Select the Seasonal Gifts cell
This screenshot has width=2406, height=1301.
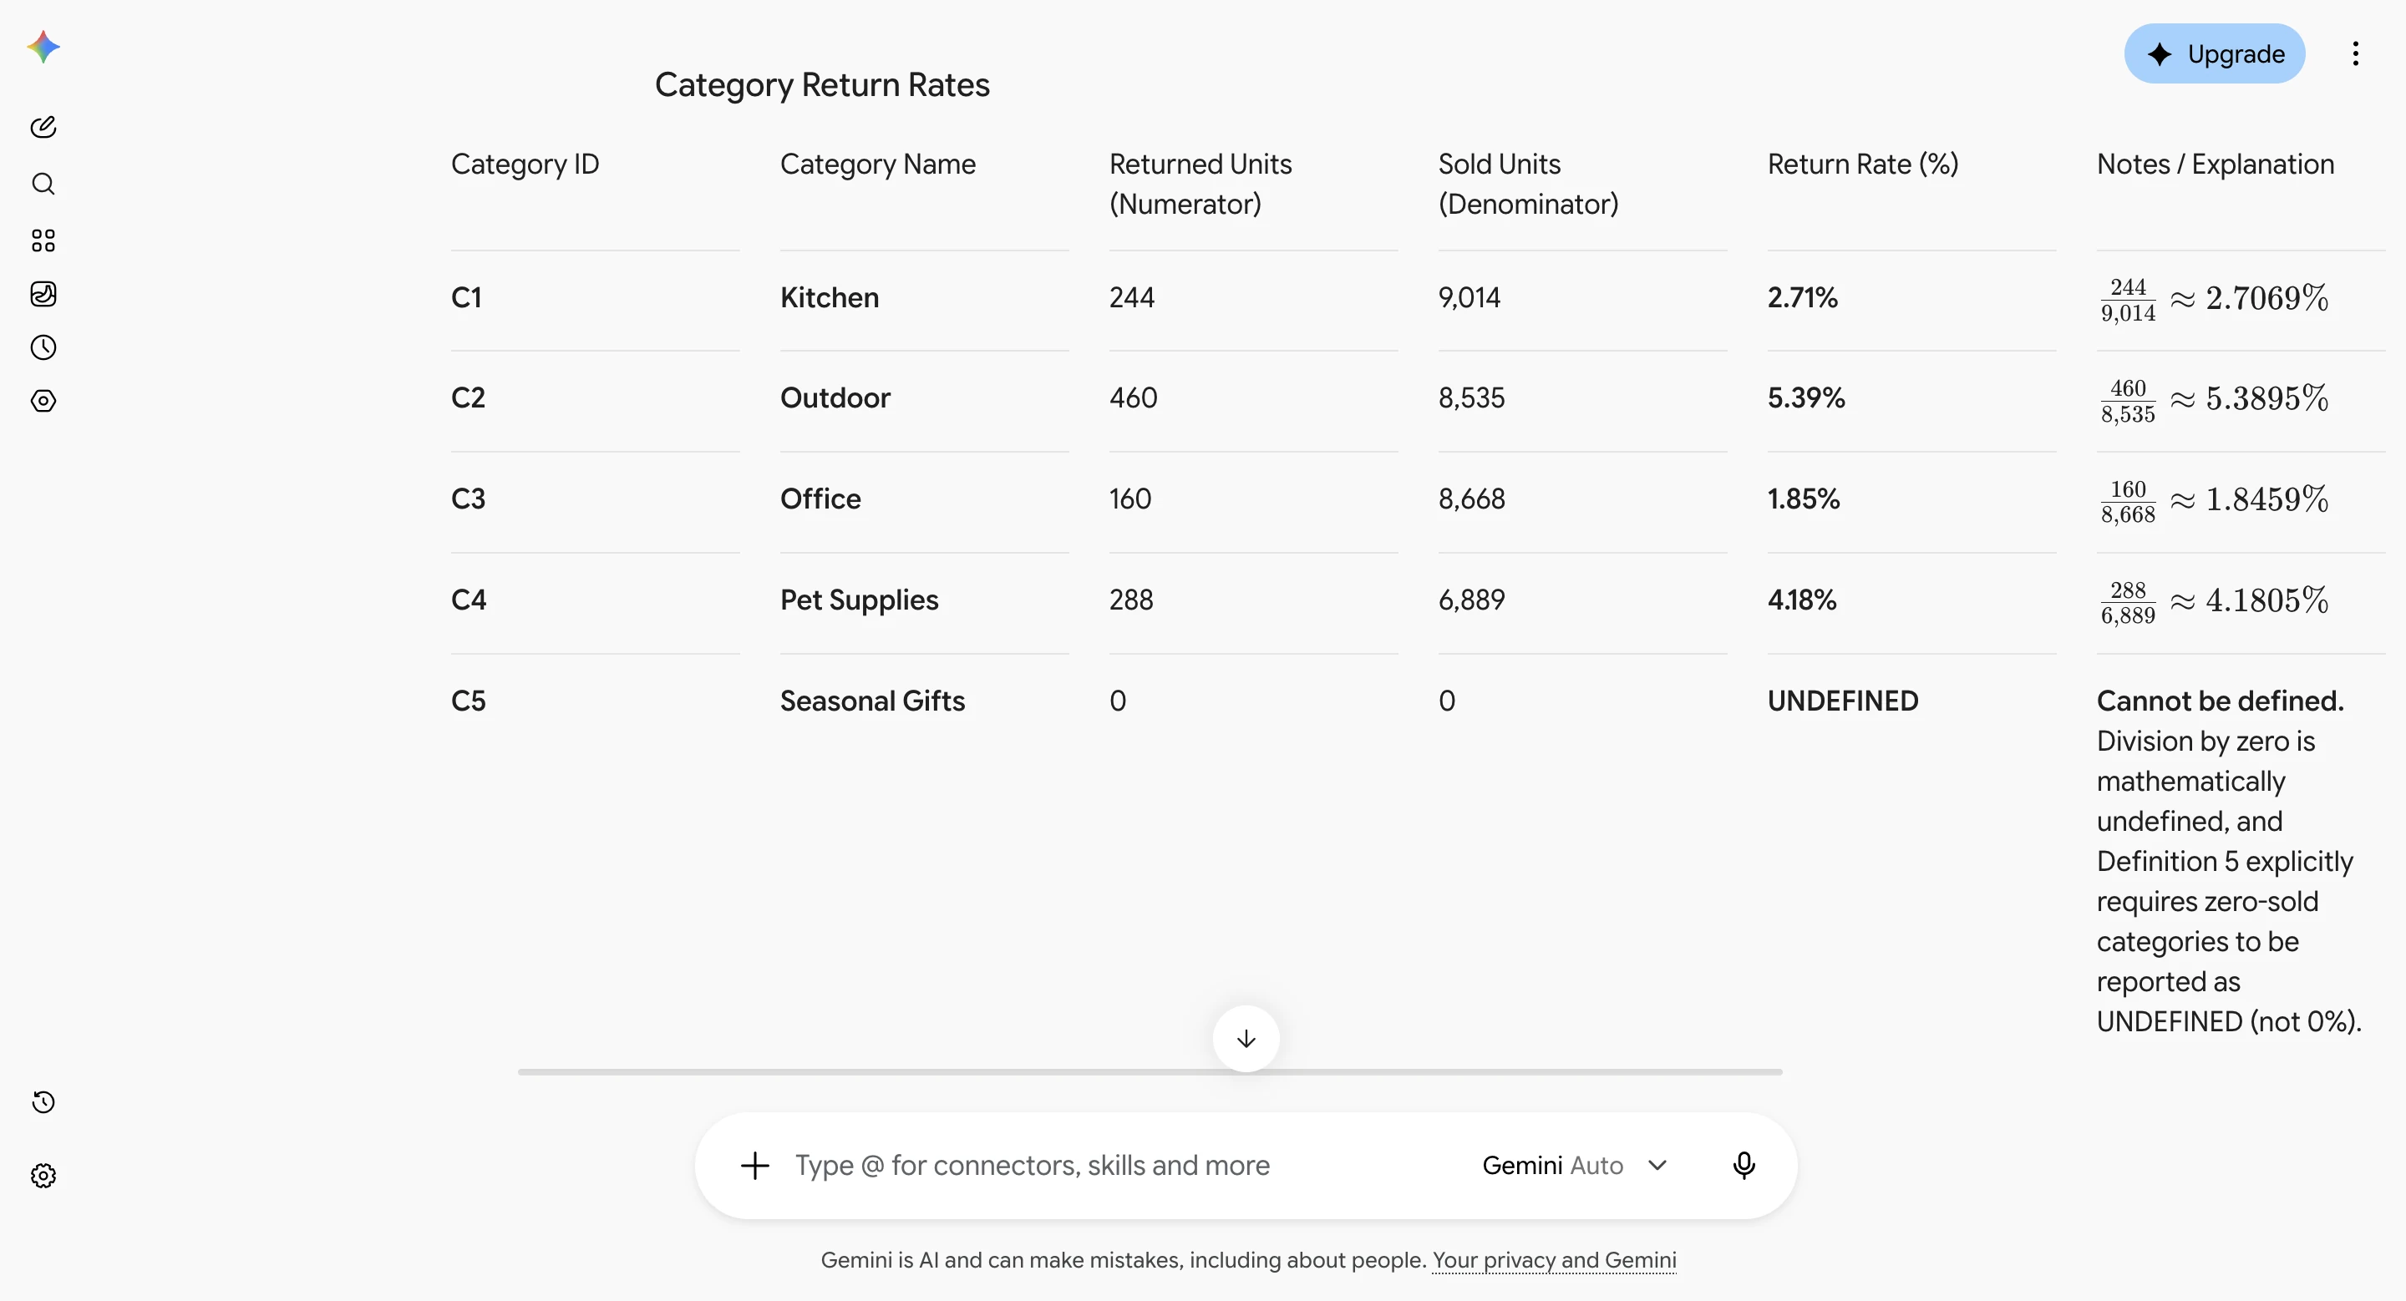coord(872,701)
